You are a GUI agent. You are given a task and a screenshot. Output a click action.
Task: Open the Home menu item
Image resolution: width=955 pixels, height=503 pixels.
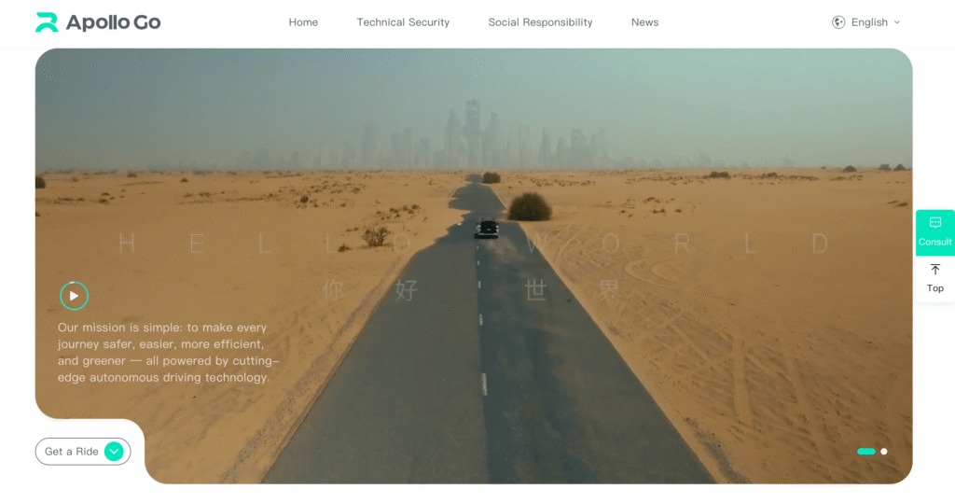(303, 22)
